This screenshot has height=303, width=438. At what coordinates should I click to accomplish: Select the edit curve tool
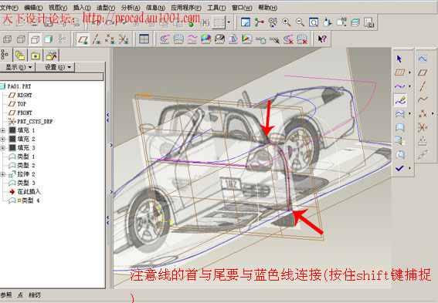pos(400,99)
